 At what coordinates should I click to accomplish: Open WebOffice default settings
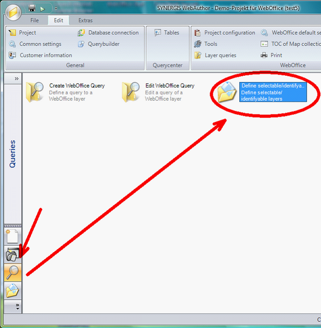tap(296, 33)
